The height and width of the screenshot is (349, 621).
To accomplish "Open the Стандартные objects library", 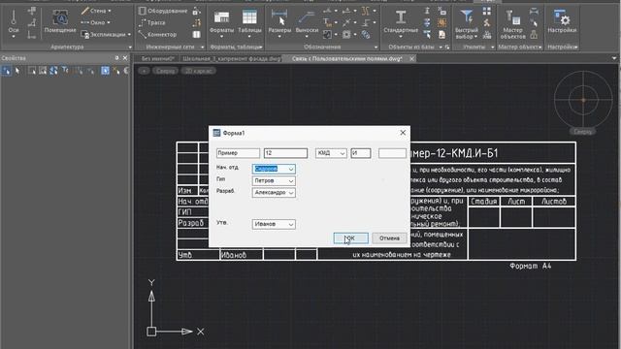I will pyautogui.click(x=401, y=23).
